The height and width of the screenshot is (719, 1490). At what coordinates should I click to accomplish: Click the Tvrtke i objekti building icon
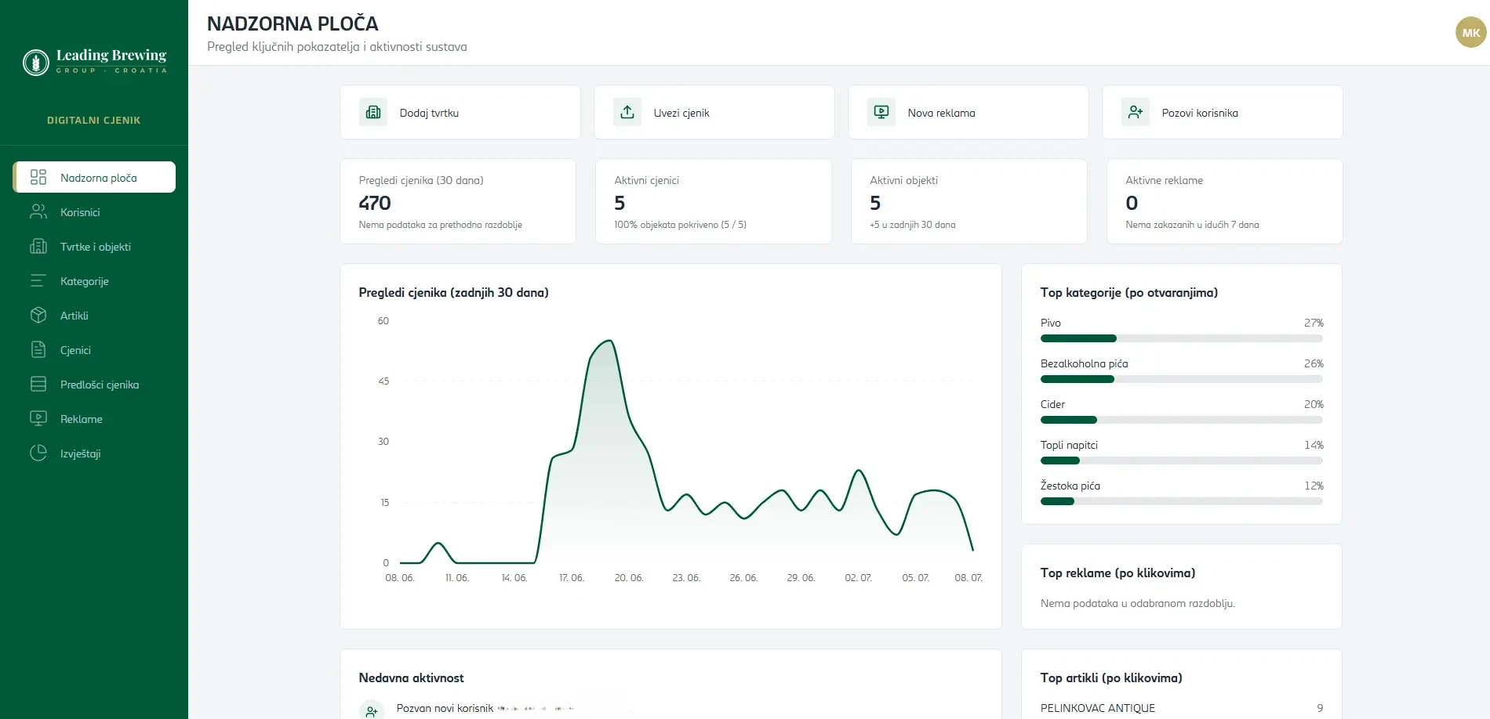(38, 246)
